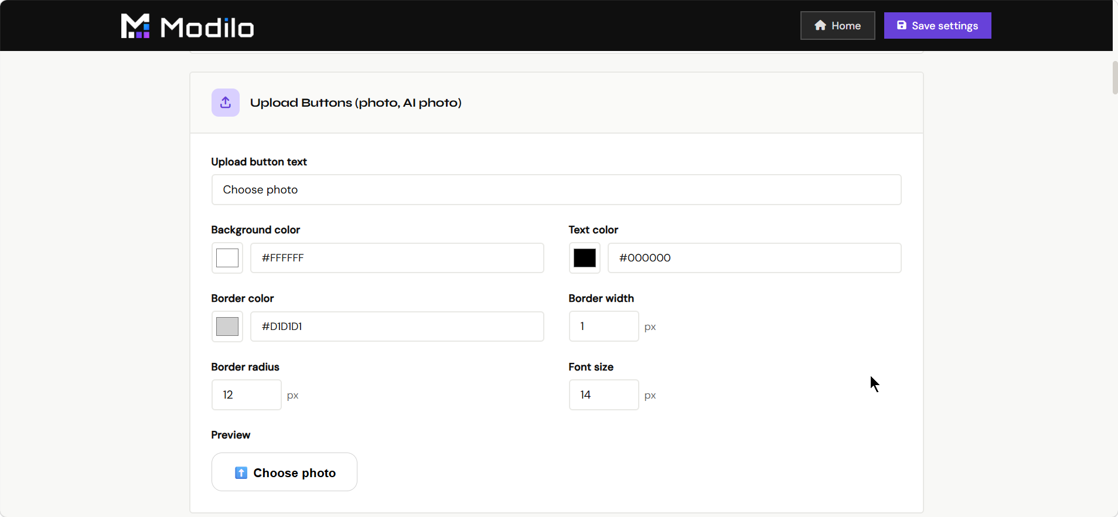Click 'Upload Buttons (photo, AI photo)' heading
The width and height of the screenshot is (1118, 517).
pos(356,103)
